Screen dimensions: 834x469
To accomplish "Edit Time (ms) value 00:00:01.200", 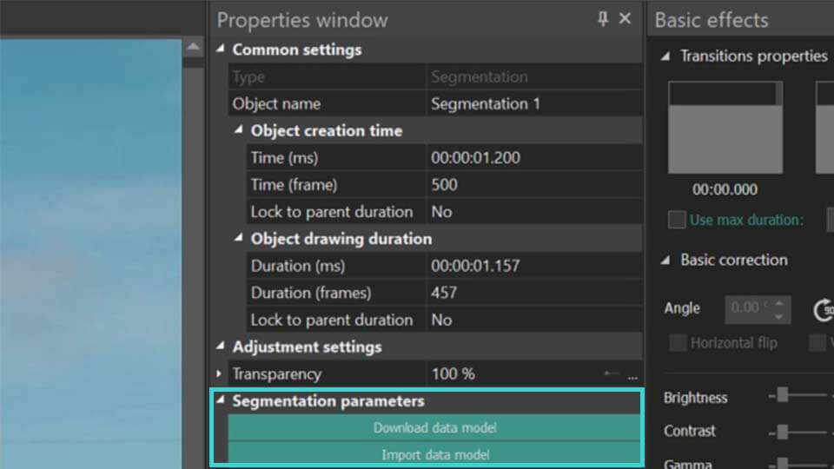I will pos(534,158).
